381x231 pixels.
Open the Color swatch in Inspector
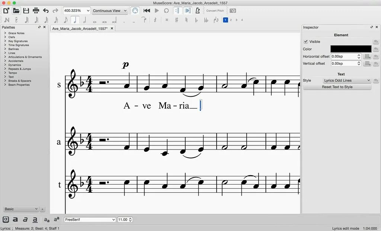(351, 49)
